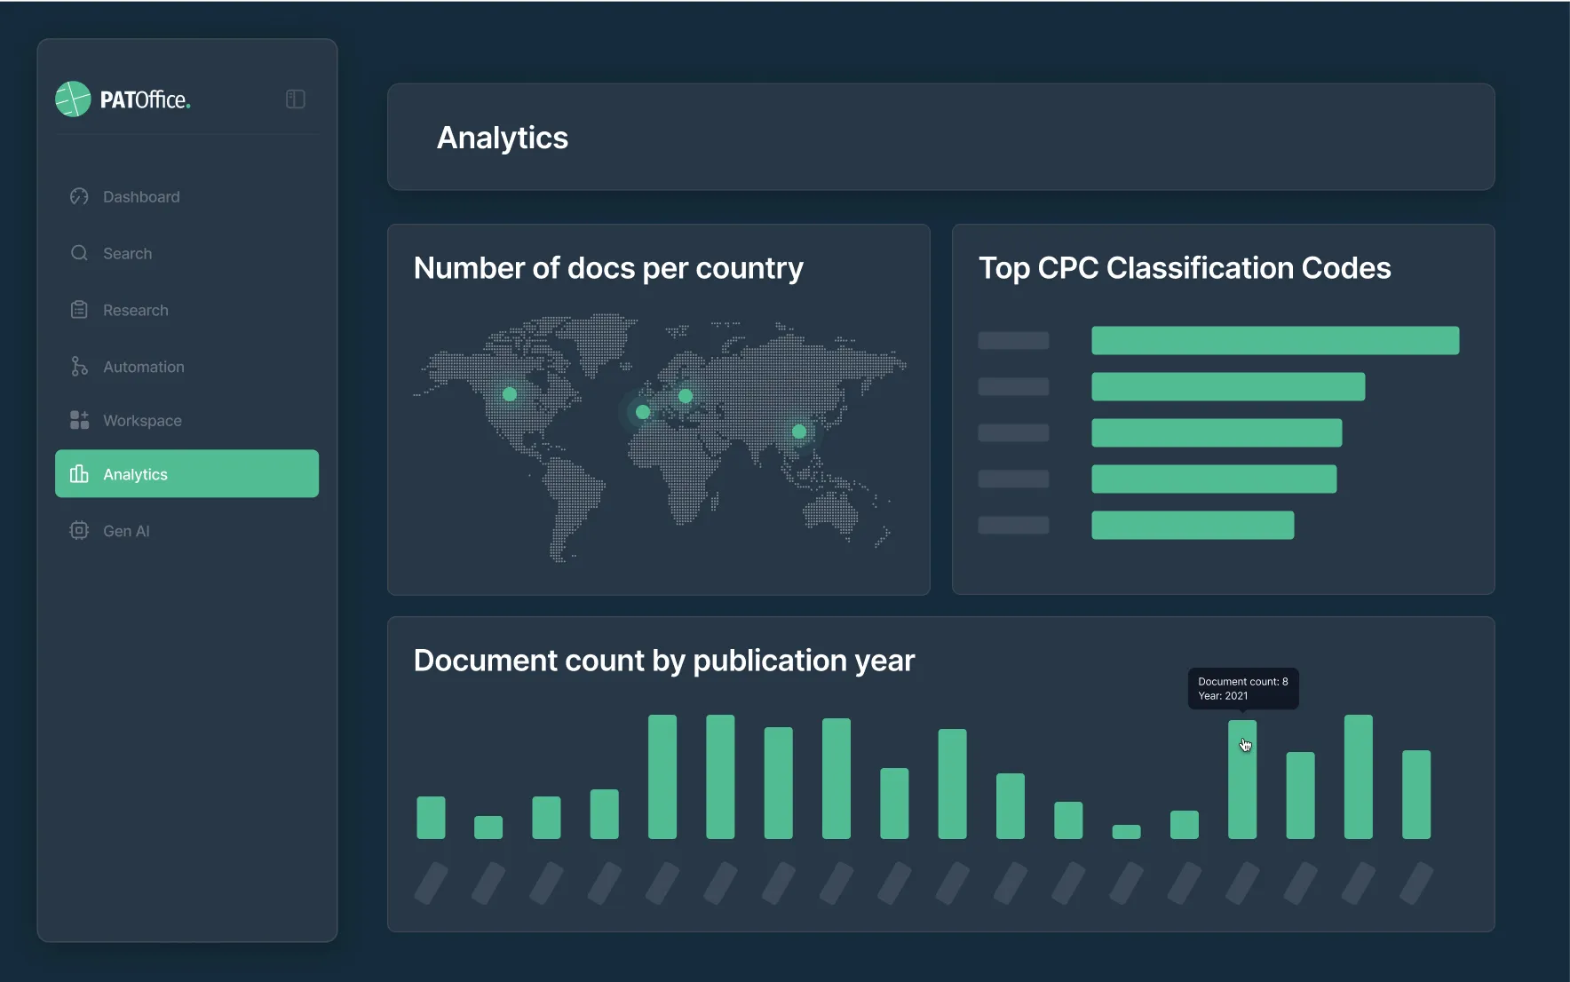This screenshot has height=982, width=1570.
Task: Click the highlighted Analytics sidebar button
Action: click(186, 473)
